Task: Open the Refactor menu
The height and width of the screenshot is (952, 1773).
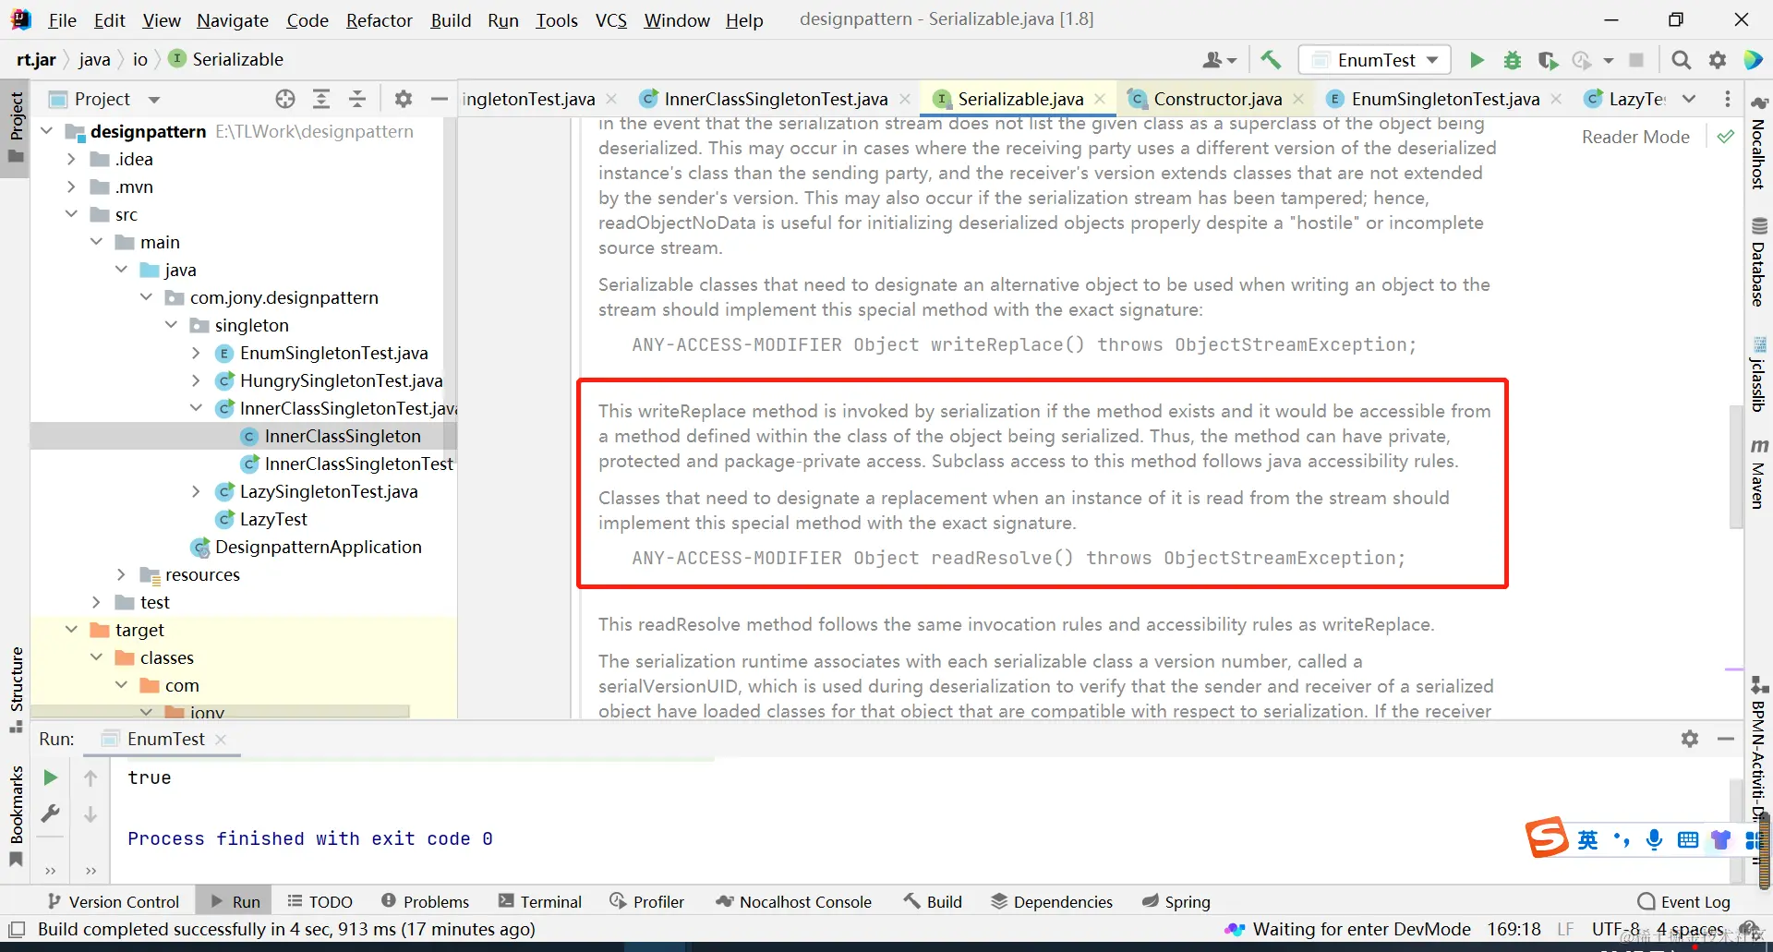Action: tap(380, 20)
